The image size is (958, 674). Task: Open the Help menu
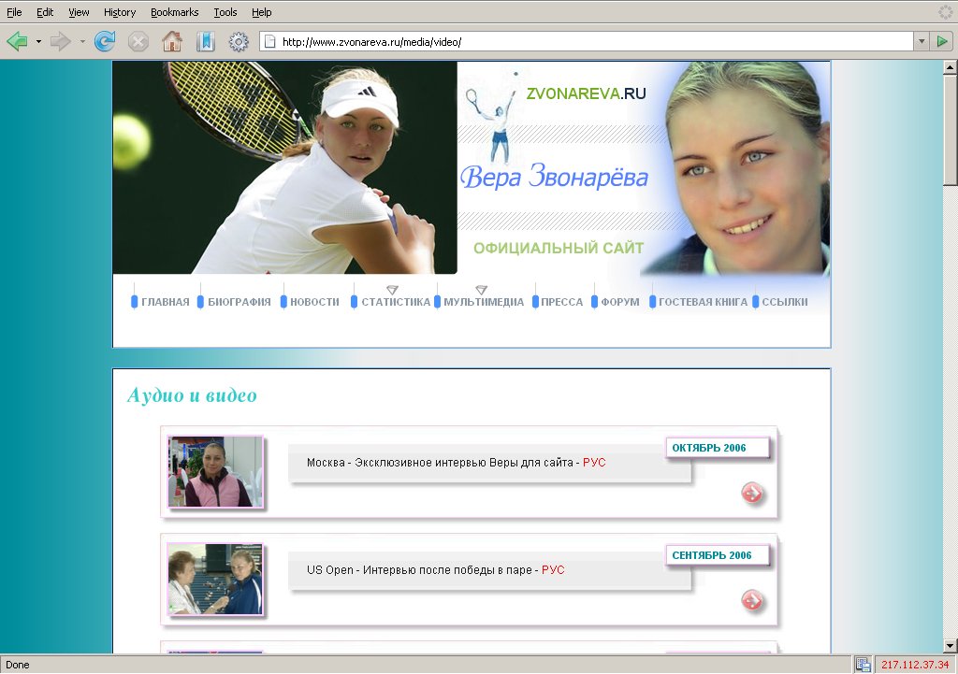(x=262, y=12)
